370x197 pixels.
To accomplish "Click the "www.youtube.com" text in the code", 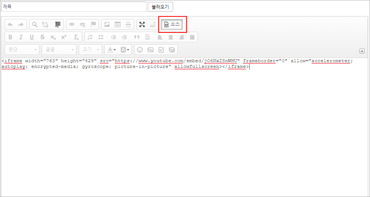I will coord(161,61).
